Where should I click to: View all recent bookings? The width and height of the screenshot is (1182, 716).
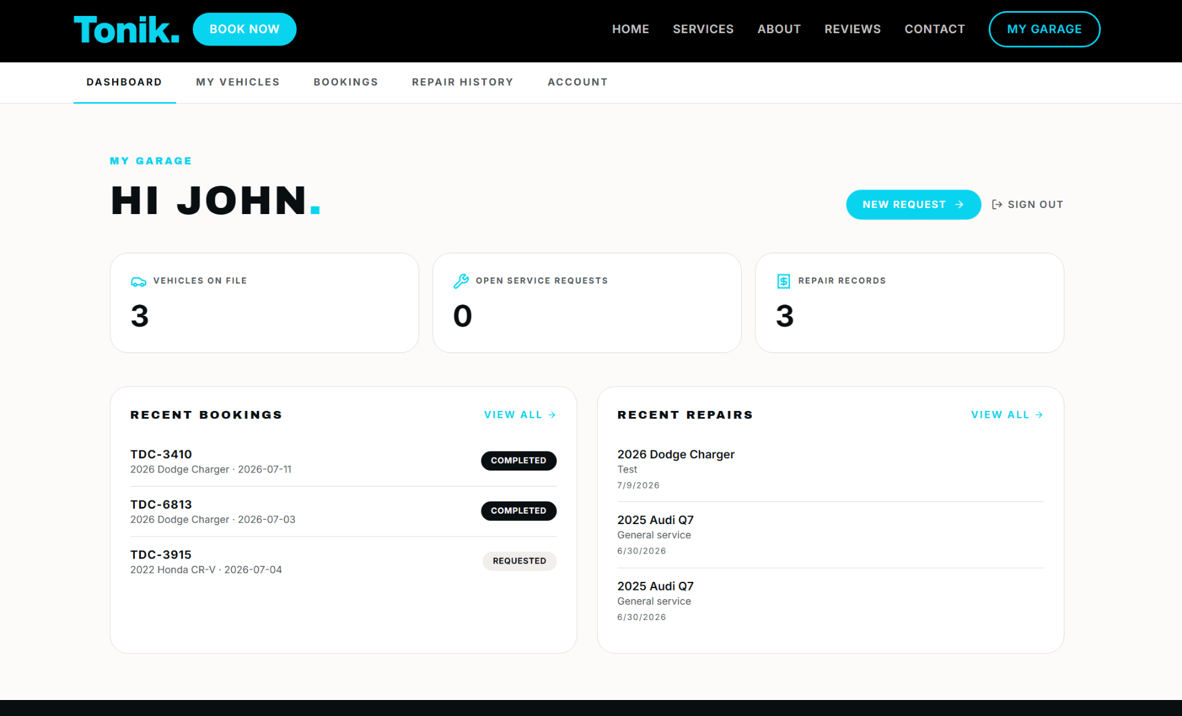pyautogui.click(x=520, y=415)
